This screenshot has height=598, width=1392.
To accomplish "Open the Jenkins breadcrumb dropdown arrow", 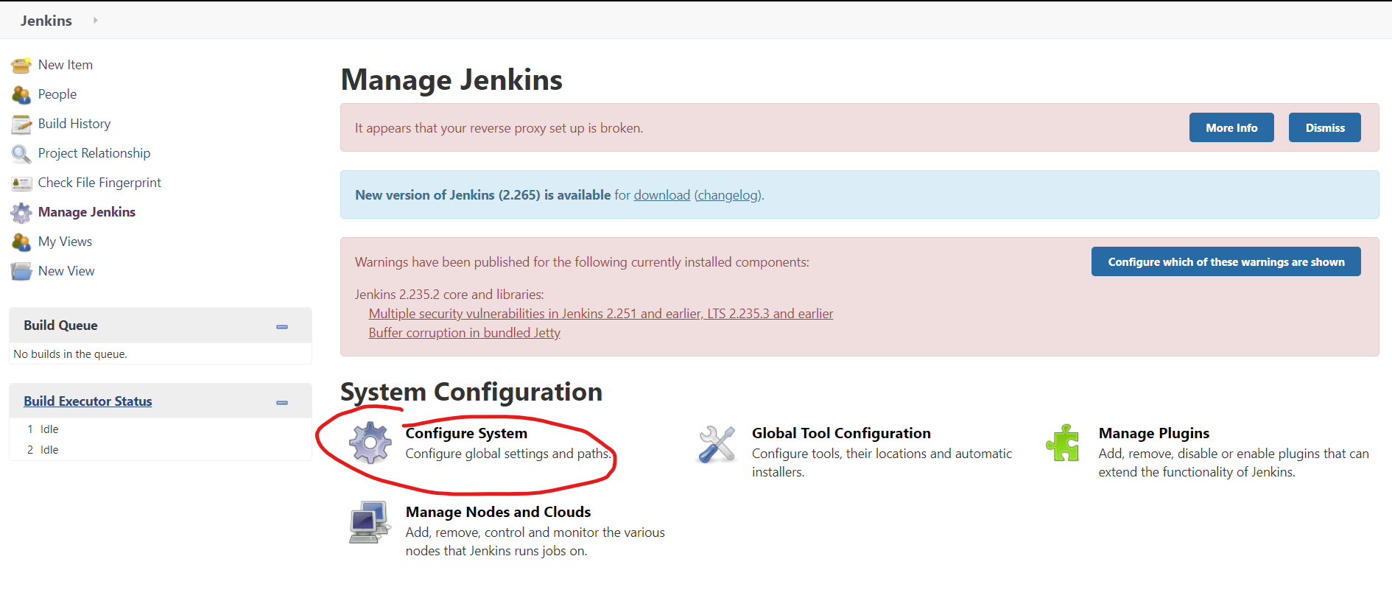I will coord(95,21).
